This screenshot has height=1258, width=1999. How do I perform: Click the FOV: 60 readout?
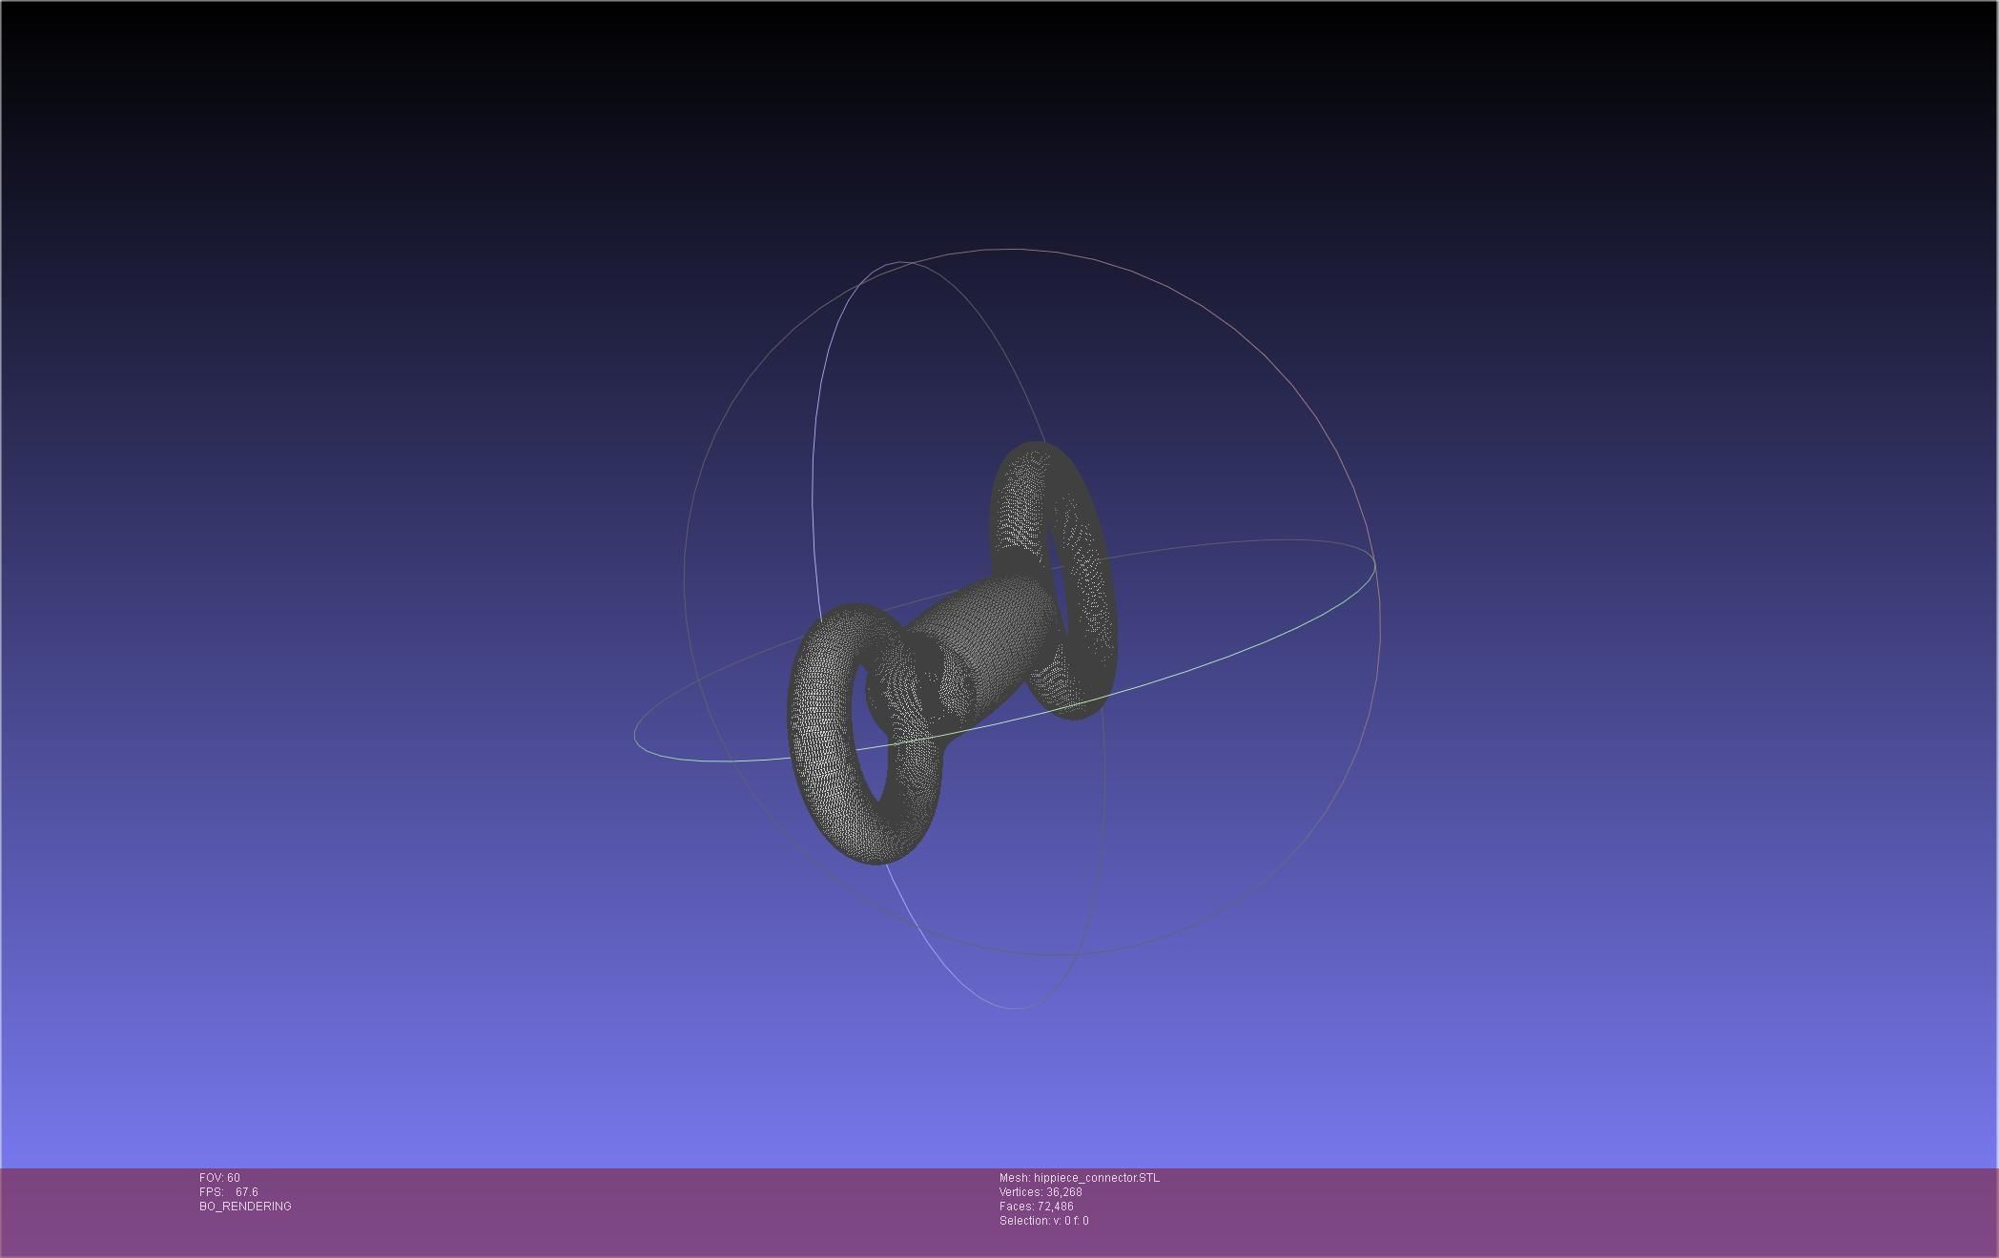[x=219, y=1178]
